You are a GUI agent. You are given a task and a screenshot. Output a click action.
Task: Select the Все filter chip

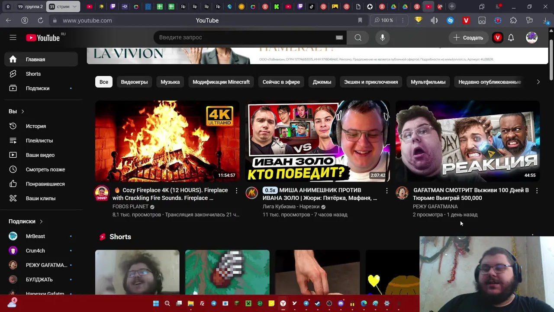(104, 82)
